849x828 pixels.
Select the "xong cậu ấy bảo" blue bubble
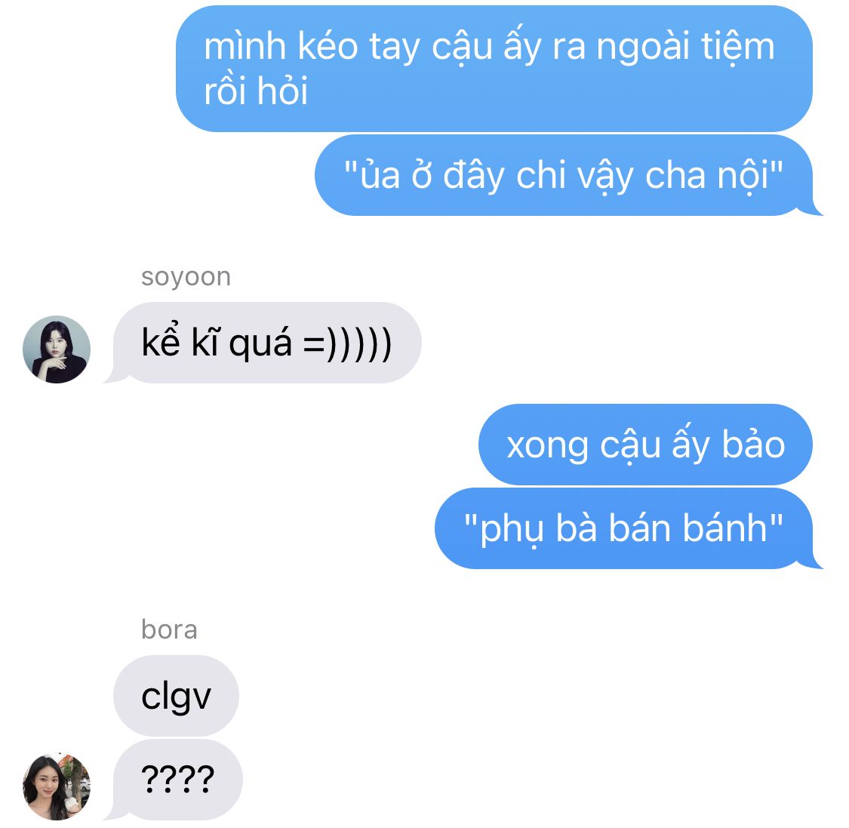(645, 445)
